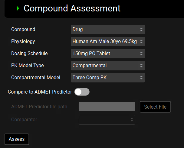This screenshot has height=148, width=184.
Task: Open the empty Comparator dropdown
Action: (x=107, y=120)
